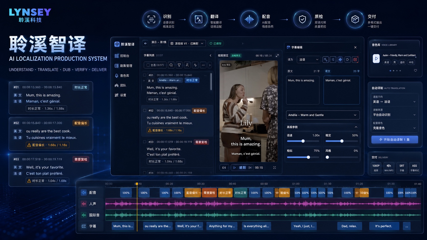The height and width of the screenshot is (240, 427).
Task: Toggle the 全选 (0/37) checkbox
Action: point(148,65)
